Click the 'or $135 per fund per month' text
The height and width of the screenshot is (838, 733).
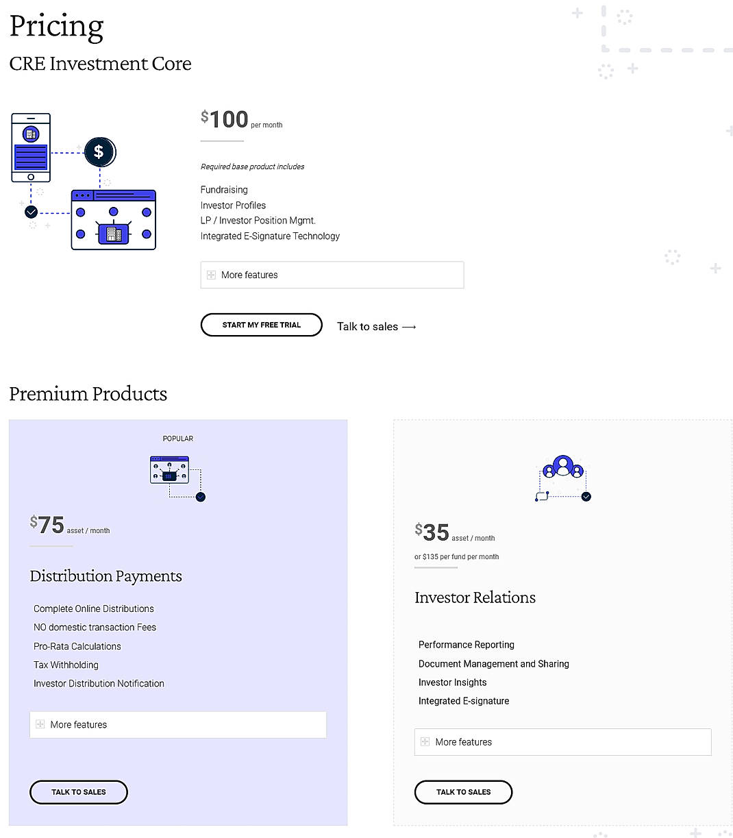point(456,556)
